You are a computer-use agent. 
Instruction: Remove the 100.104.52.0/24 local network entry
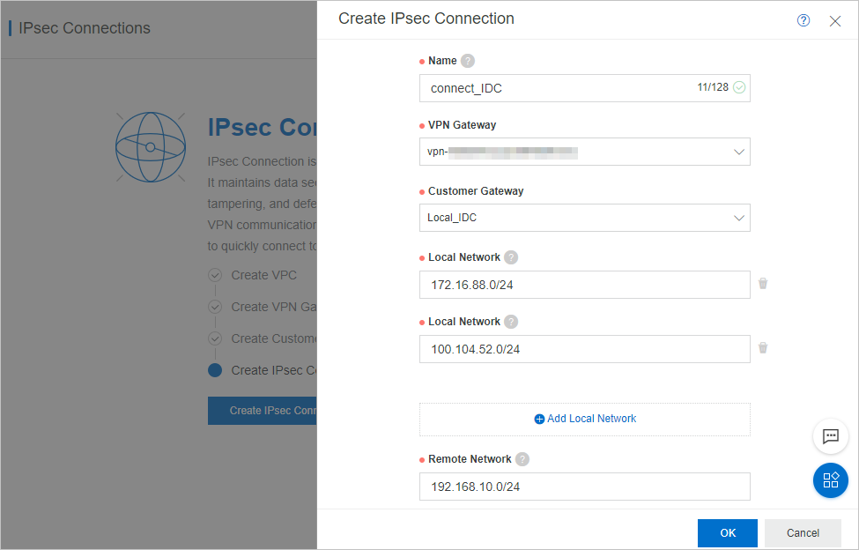point(763,348)
